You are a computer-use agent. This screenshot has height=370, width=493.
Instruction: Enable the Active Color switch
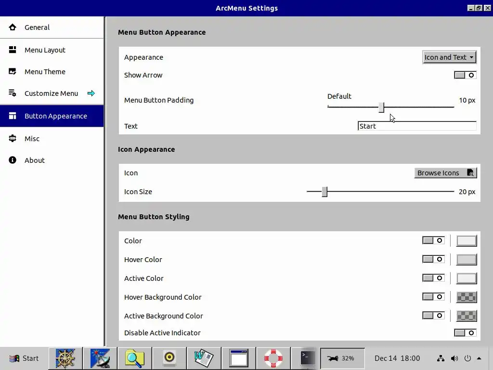434,278
